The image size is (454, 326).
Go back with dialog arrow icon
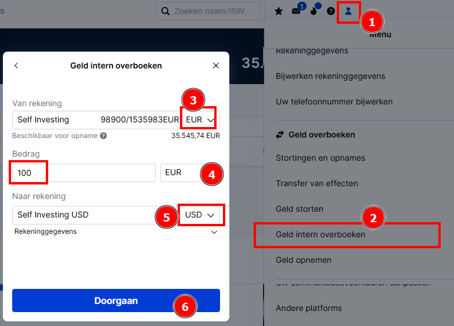tap(16, 66)
